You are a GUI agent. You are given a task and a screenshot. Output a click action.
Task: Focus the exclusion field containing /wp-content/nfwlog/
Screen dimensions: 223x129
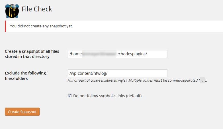pyautogui.click(x=117, y=73)
